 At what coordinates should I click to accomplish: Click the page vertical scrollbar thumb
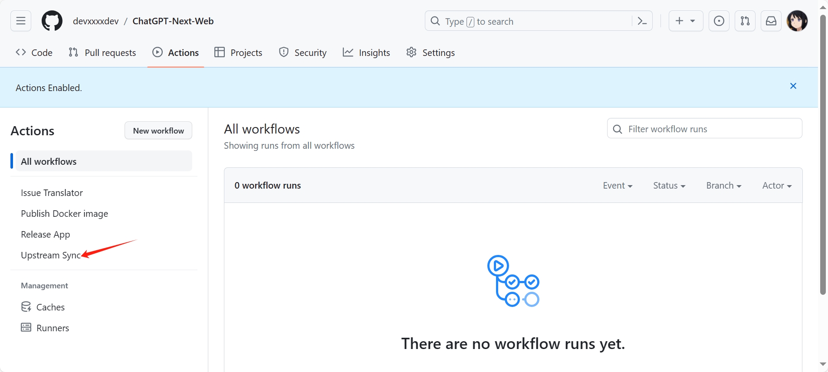coord(823,155)
